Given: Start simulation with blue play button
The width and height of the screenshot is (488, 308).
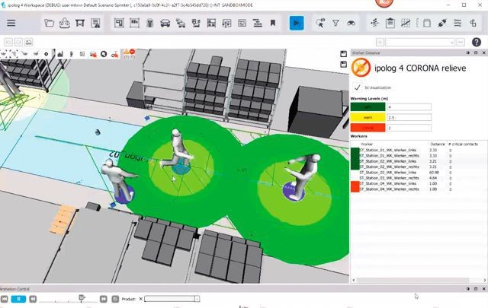Looking at the screenshot, I should [297, 23].
